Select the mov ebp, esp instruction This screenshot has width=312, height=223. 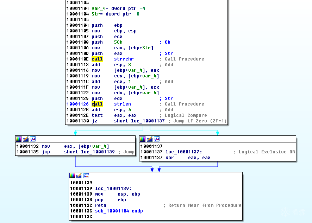coord(114,31)
